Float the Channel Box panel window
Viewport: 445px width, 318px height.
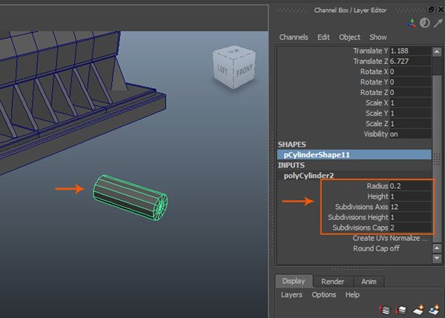(429, 8)
